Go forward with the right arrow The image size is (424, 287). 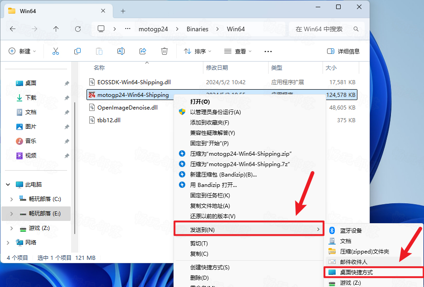34,29
